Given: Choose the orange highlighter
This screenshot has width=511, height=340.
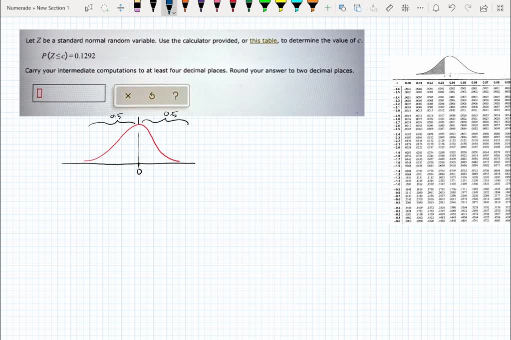Looking at the screenshot, I should (312, 7).
